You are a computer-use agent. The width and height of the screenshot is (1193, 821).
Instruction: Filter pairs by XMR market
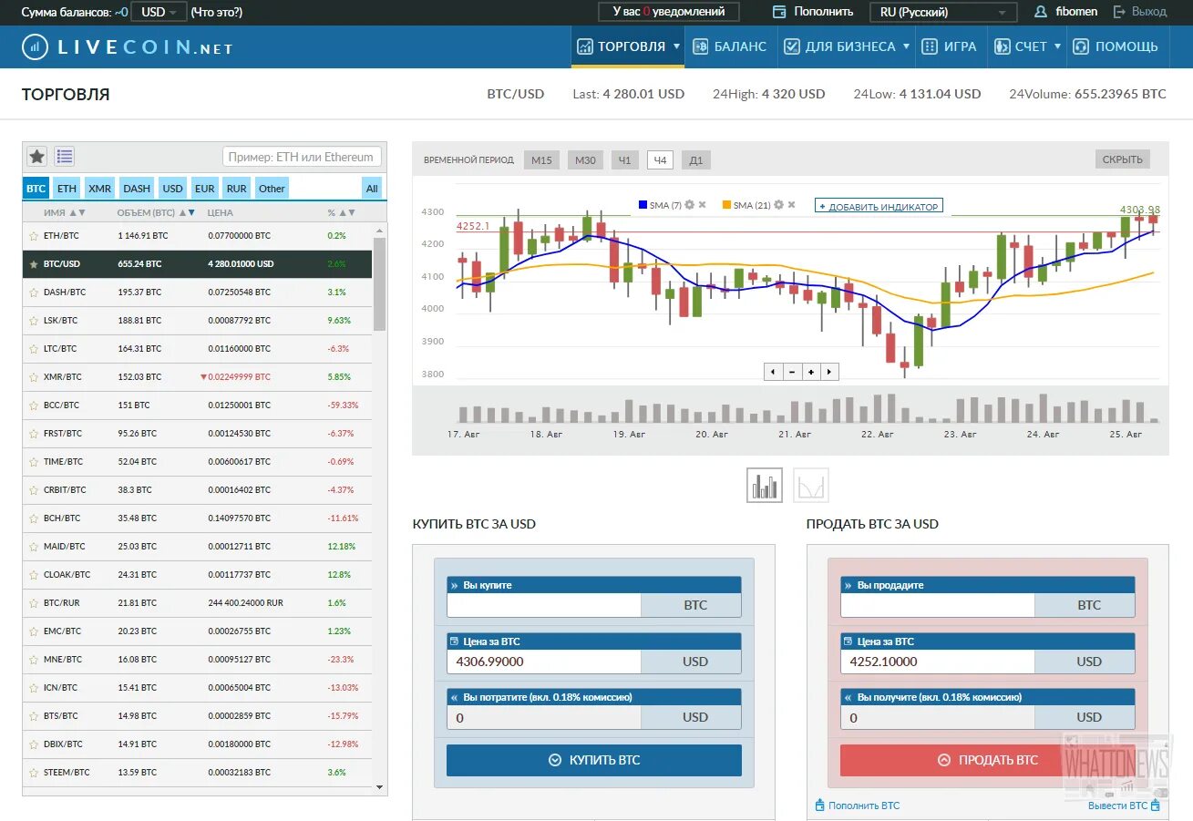(x=100, y=189)
